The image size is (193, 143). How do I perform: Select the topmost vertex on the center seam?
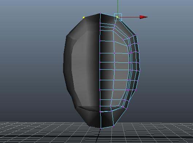tap(101, 13)
